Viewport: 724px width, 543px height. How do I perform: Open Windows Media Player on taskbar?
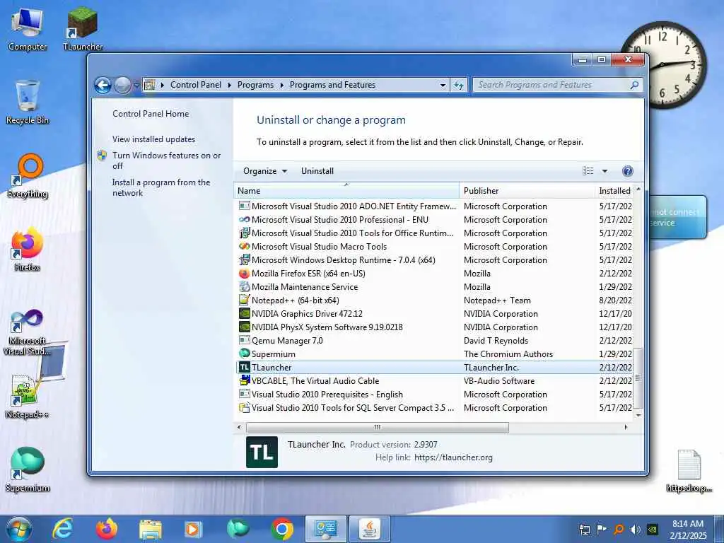coord(193,529)
